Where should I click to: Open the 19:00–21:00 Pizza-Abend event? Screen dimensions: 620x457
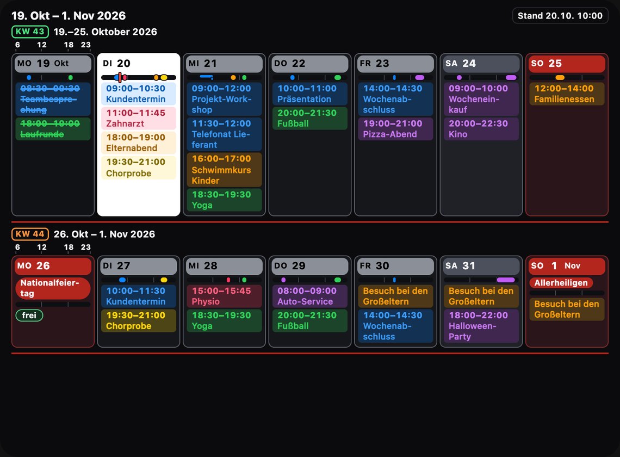[395, 128]
